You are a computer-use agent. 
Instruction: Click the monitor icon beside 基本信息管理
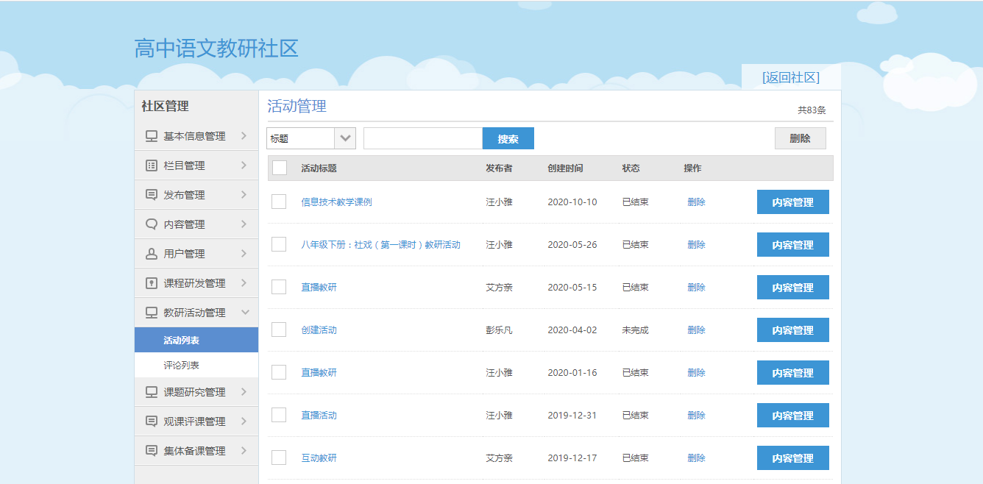pyautogui.click(x=152, y=136)
